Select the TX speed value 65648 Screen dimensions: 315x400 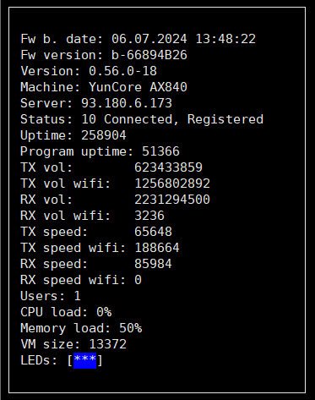point(153,232)
